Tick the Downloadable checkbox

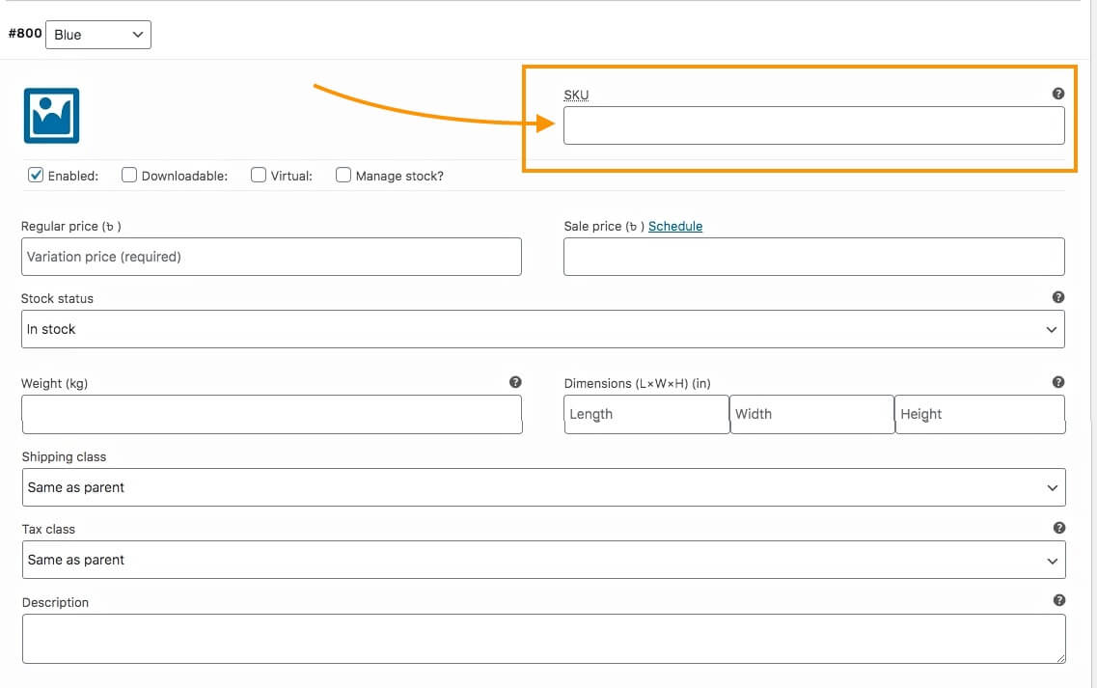pyautogui.click(x=129, y=175)
